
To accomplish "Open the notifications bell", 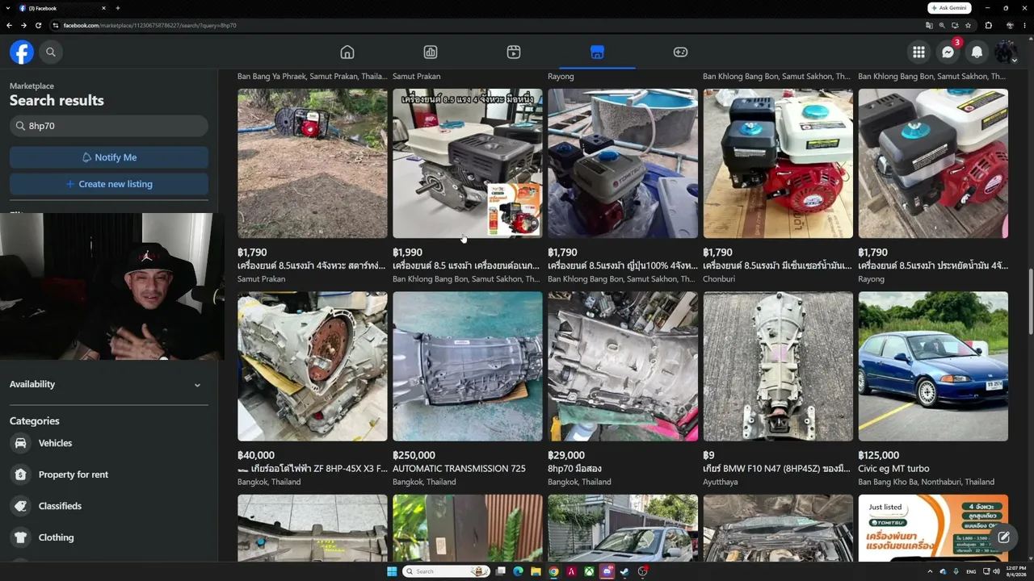I will [977, 52].
